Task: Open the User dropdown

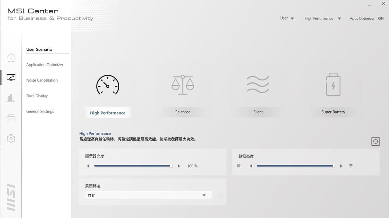Action: tap(287, 18)
